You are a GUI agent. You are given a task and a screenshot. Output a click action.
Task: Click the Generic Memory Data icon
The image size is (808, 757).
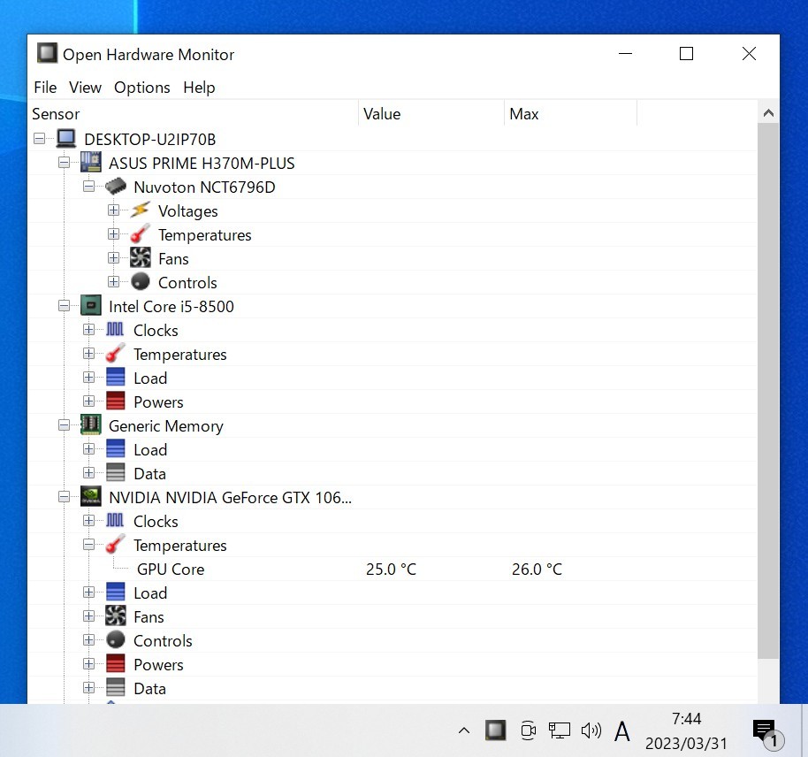click(116, 472)
